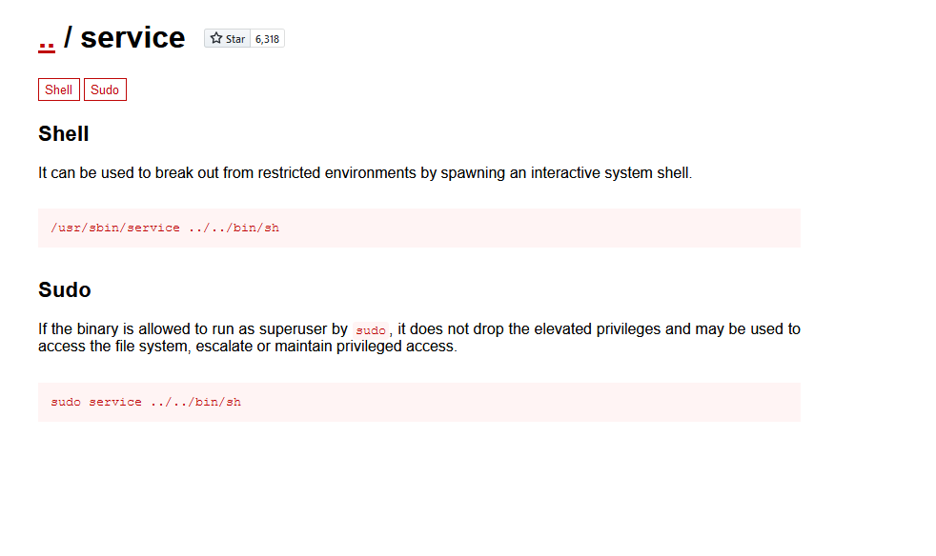This screenshot has height=556, width=936.
Task: Jump to the Shell section tag
Action: pos(59,89)
